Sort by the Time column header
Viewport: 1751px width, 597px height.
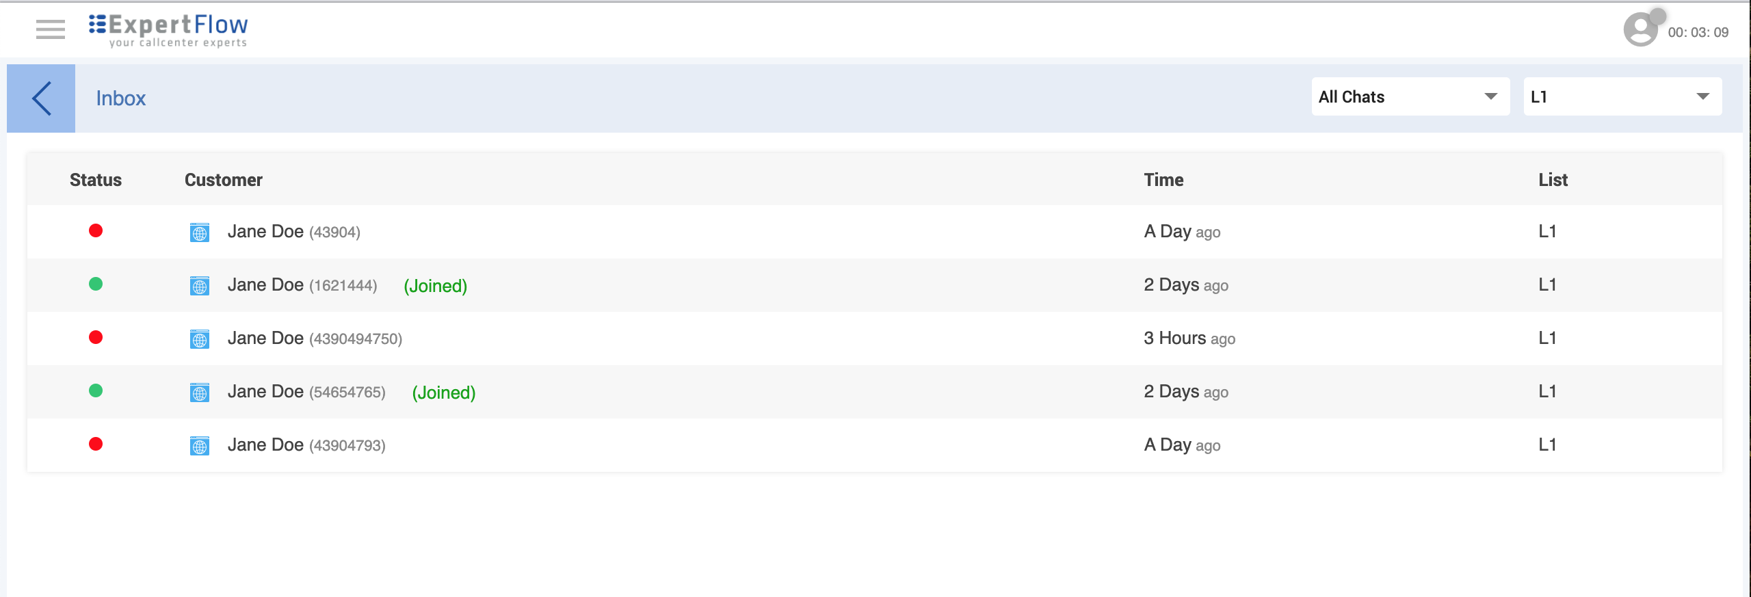1163,180
